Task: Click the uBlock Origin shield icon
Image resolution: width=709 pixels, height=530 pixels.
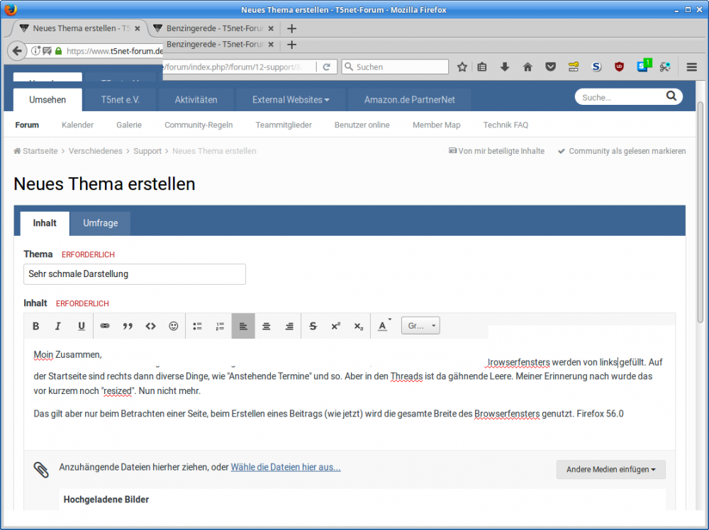Action: 619,67
